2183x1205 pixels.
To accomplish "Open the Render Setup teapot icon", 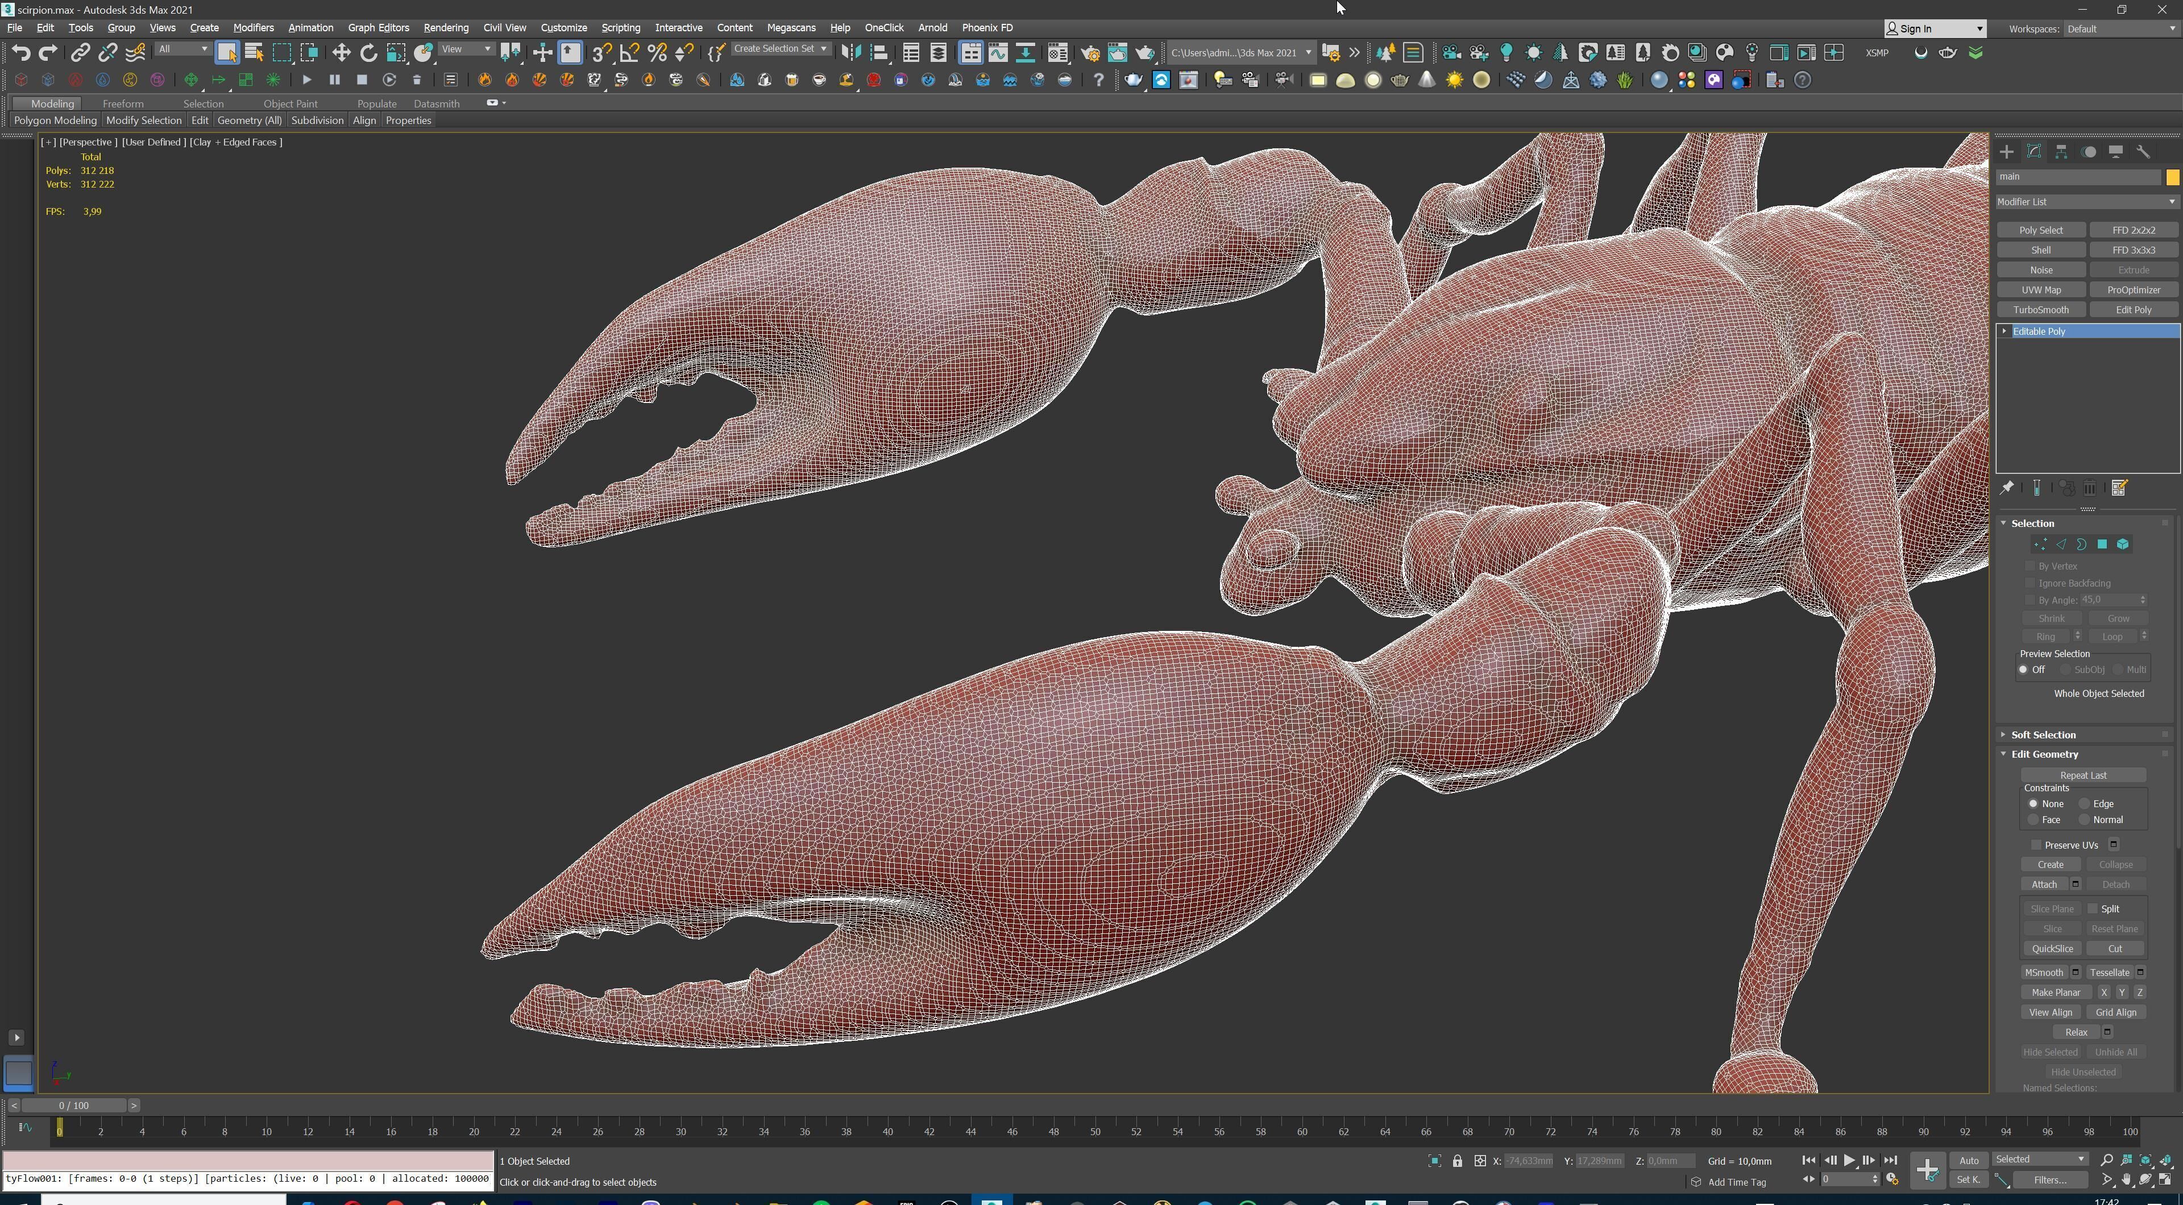I will tap(1090, 52).
